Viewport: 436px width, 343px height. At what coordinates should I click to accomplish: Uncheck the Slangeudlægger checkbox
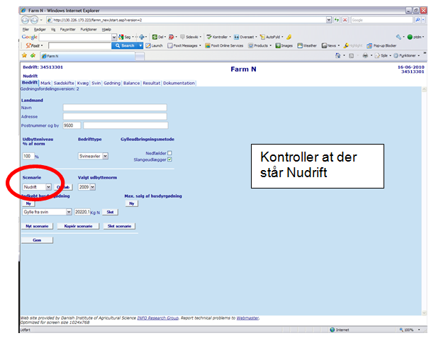(169, 159)
